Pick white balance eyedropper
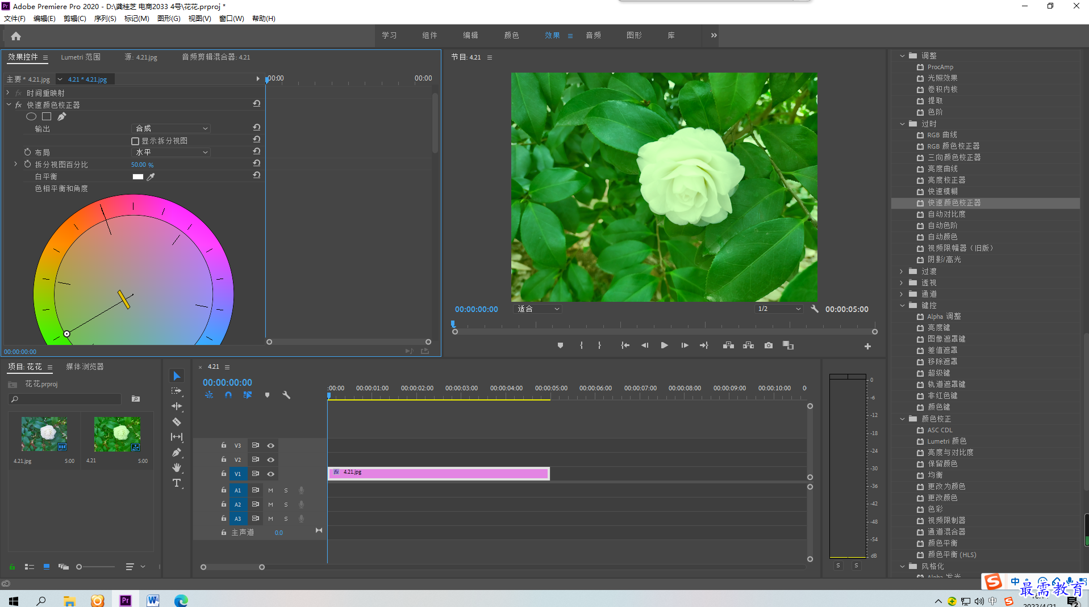The height and width of the screenshot is (607, 1089). pos(151,176)
